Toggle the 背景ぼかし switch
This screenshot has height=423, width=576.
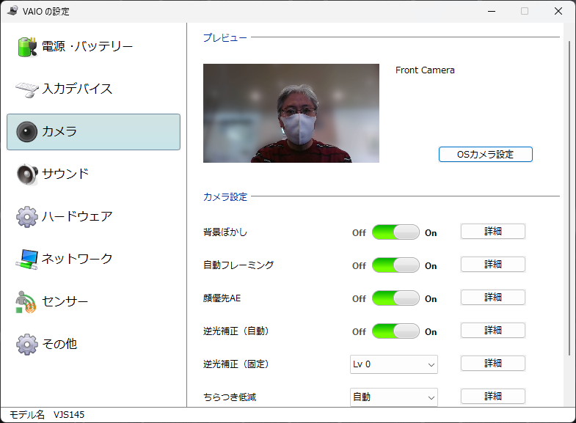tap(395, 232)
